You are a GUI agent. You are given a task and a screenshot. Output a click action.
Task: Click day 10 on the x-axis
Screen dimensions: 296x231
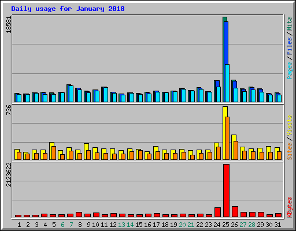tap(95, 225)
